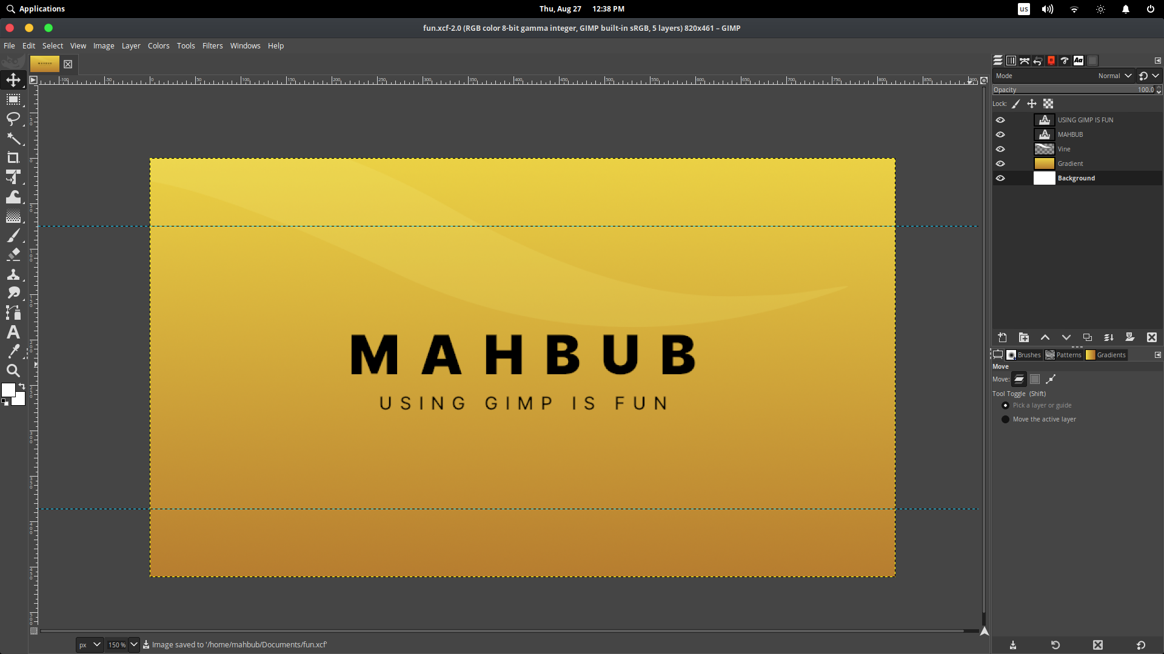
Task: Switch to the Brushes tab
Action: click(1023, 355)
